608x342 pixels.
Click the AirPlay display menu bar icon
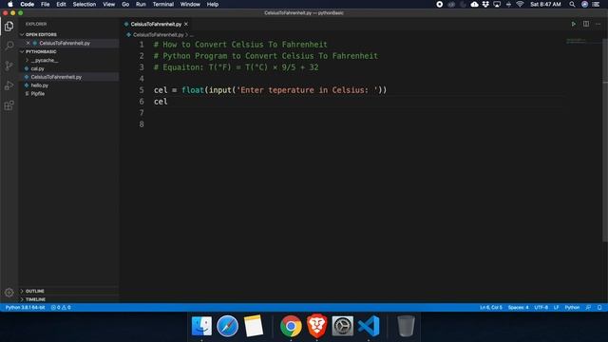(x=497, y=4)
